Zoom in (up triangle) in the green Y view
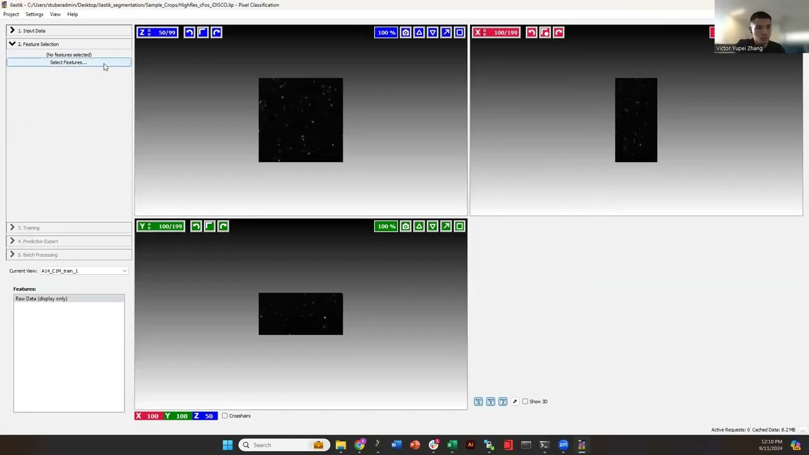809x455 pixels. [x=419, y=226]
